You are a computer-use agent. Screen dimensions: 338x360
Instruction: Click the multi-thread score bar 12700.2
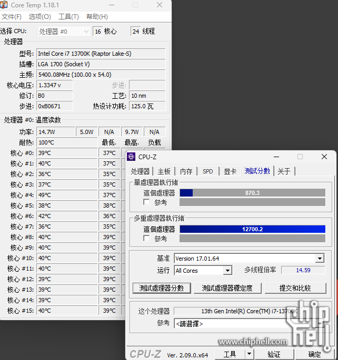(253, 229)
